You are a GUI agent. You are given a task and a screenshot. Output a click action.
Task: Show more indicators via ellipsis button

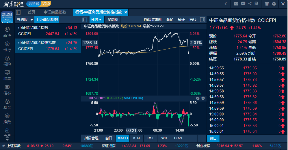pos(202,138)
